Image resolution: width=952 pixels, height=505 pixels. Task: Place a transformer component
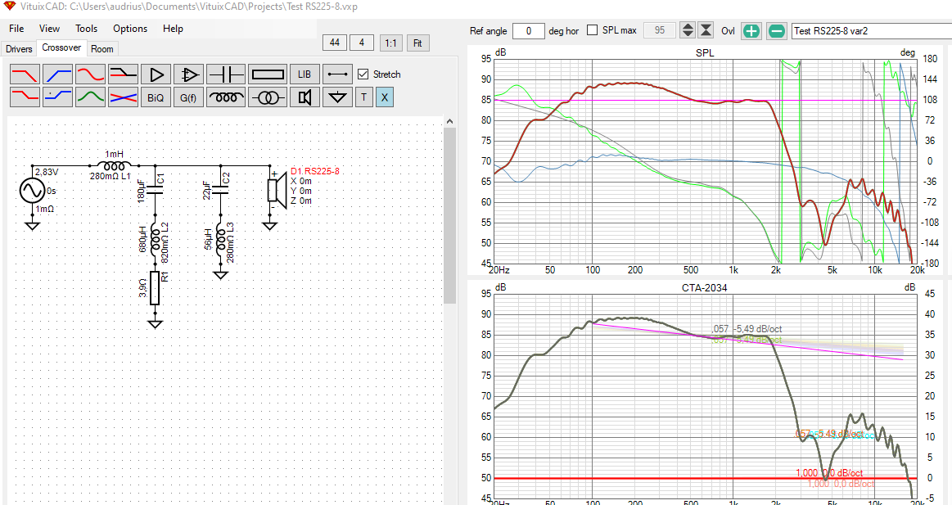pyautogui.click(x=268, y=97)
